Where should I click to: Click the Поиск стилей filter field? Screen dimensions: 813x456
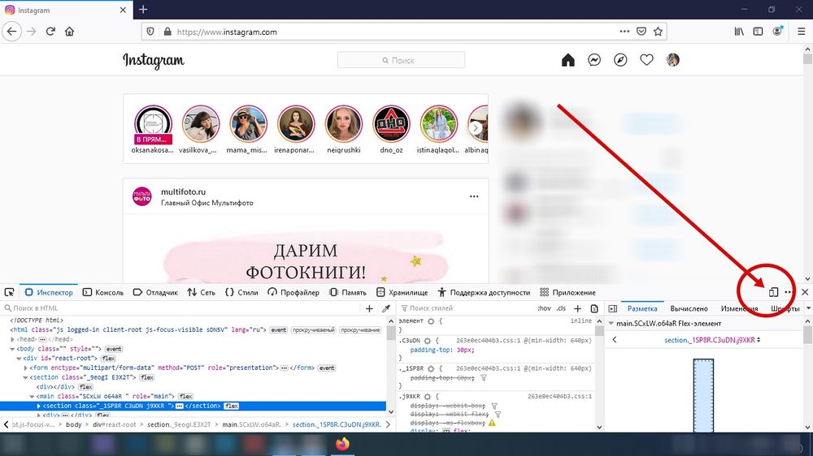467,308
